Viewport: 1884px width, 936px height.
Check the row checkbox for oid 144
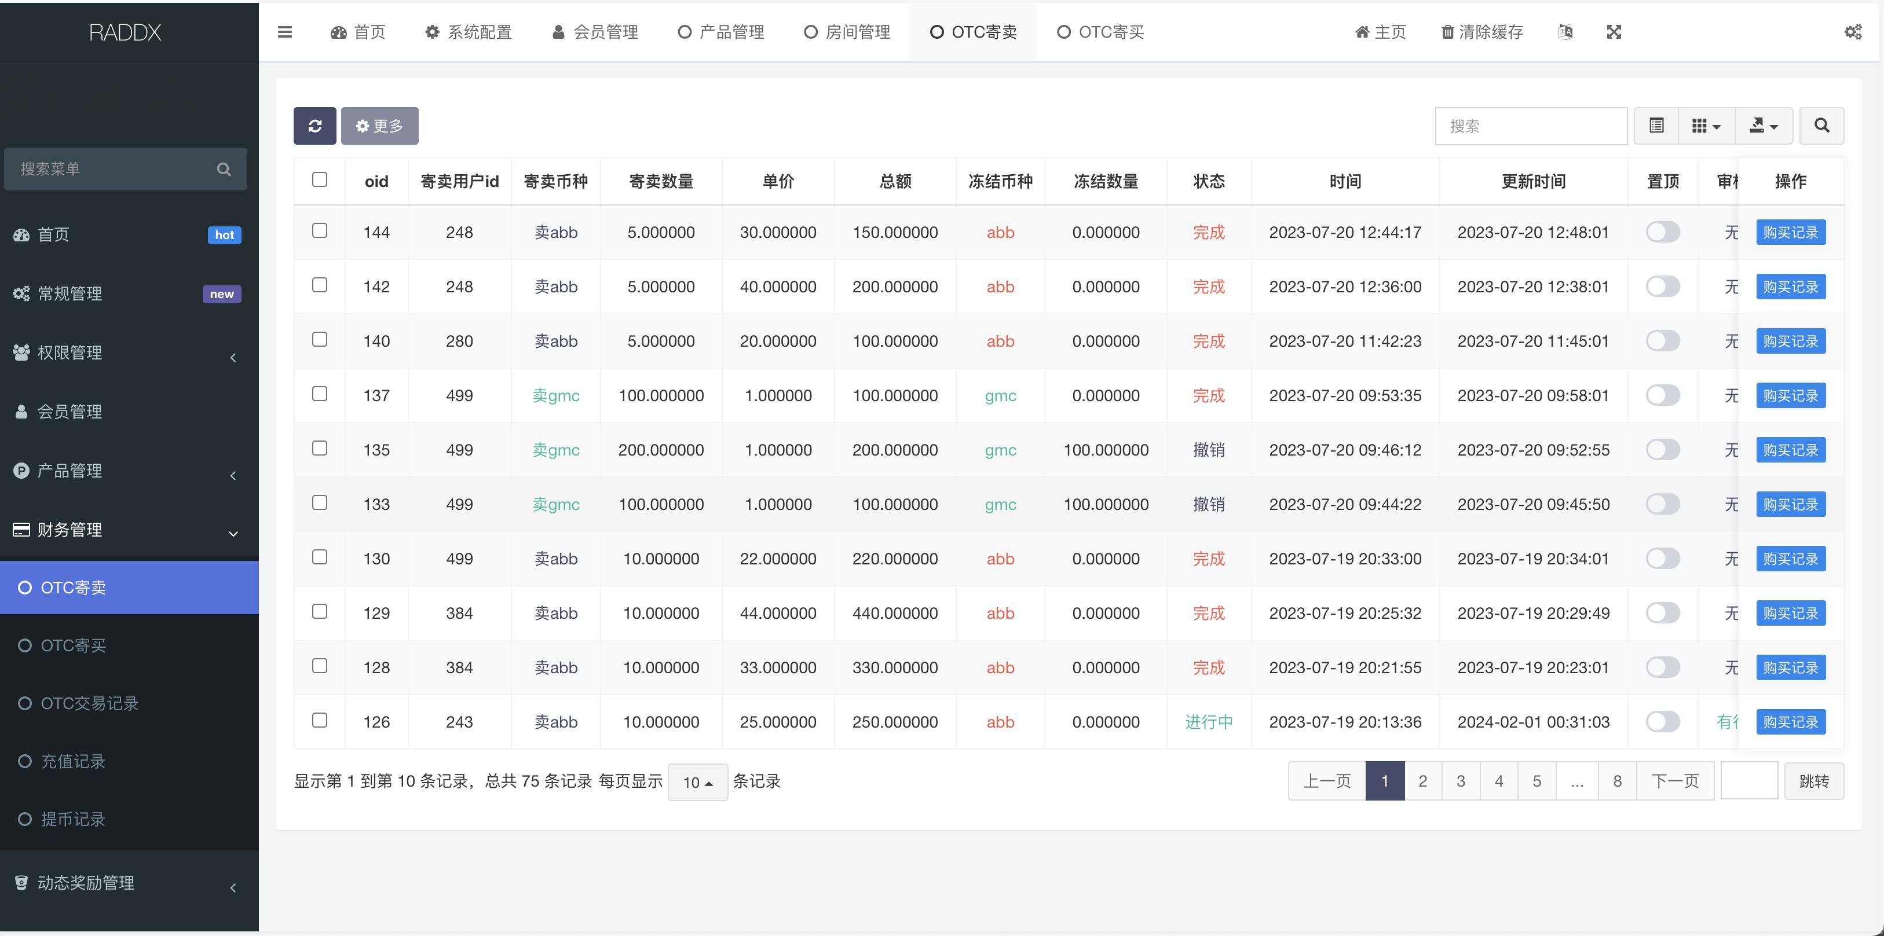click(x=319, y=230)
